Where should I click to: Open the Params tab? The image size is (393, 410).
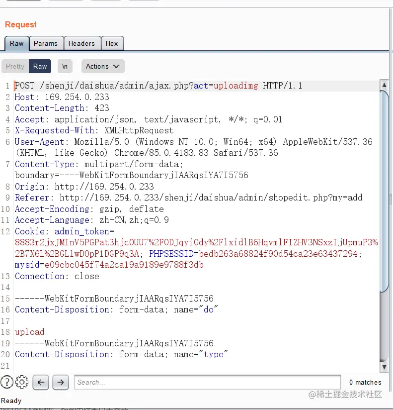point(46,43)
